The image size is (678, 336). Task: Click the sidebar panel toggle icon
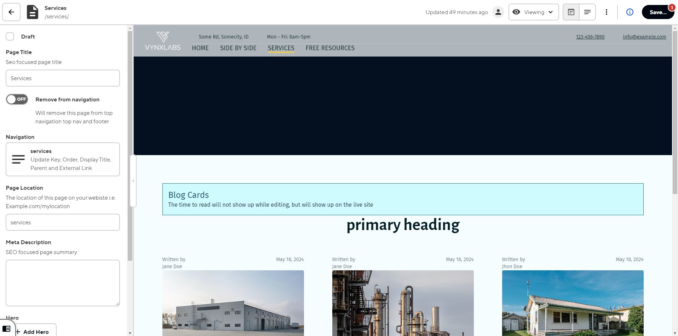pos(6,329)
